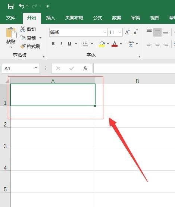Open underline style dropdown arrow
This screenshot has width=175, height=207.
pyautogui.click(x=76, y=44)
